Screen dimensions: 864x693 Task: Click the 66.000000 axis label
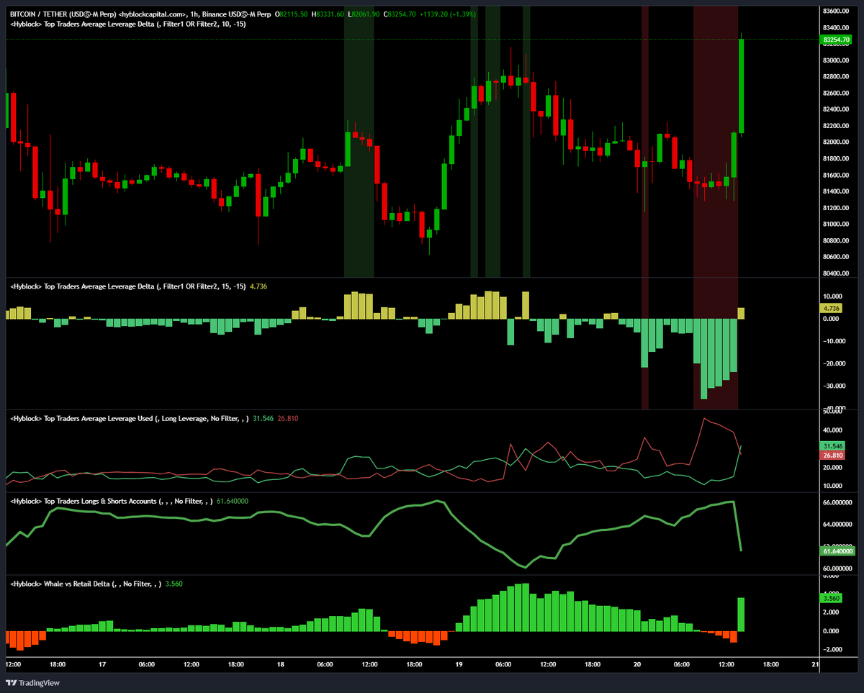tap(837, 502)
